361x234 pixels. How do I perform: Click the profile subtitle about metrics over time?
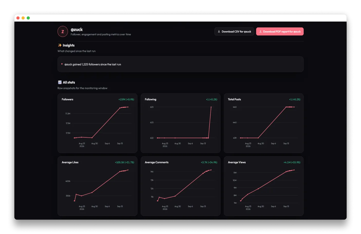pyautogui.click(x=101, y=34)
